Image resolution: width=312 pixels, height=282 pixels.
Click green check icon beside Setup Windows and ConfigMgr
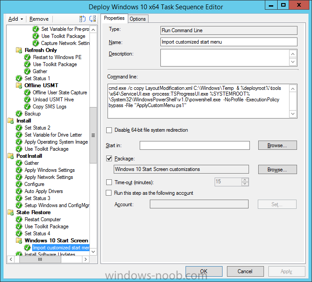[x=19, y=205]
